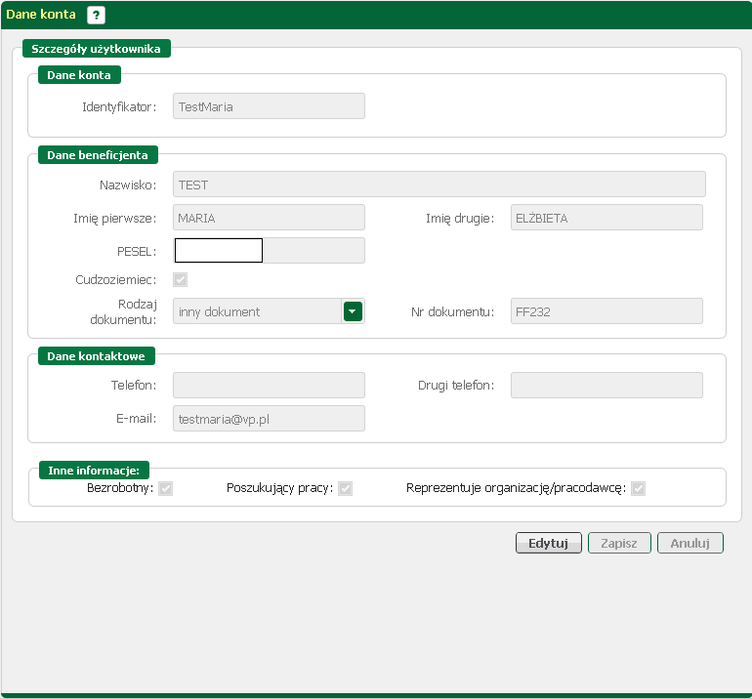
Task: Click the E-mail field testmaria@vp.pl
Action: 269,419
